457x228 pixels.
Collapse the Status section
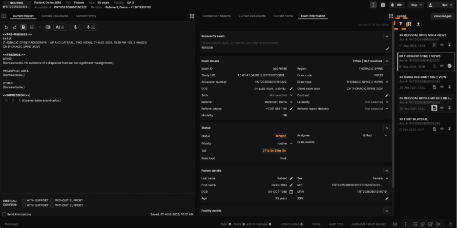[x=386, y=128]
